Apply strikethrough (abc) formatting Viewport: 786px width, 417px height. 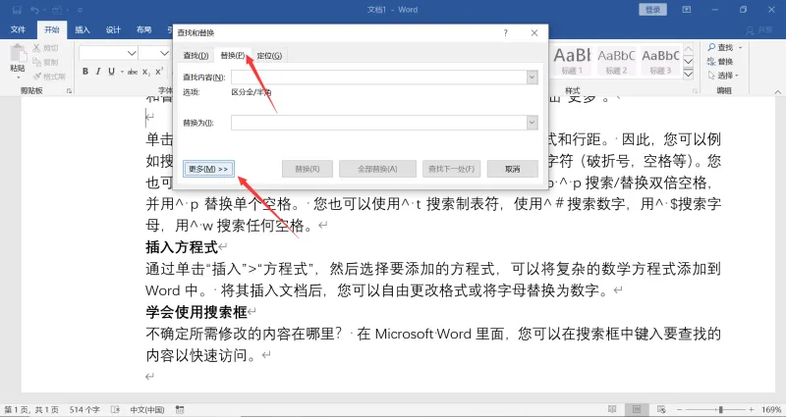(x=133, y=72)
